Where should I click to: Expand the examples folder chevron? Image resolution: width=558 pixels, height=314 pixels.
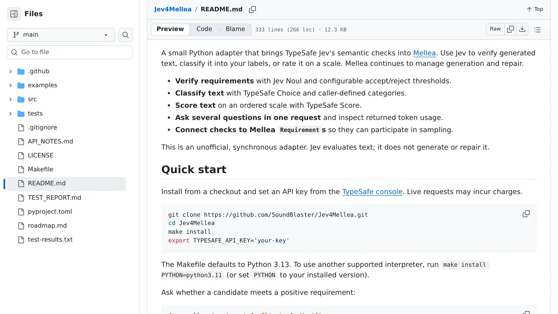(10, 85)
